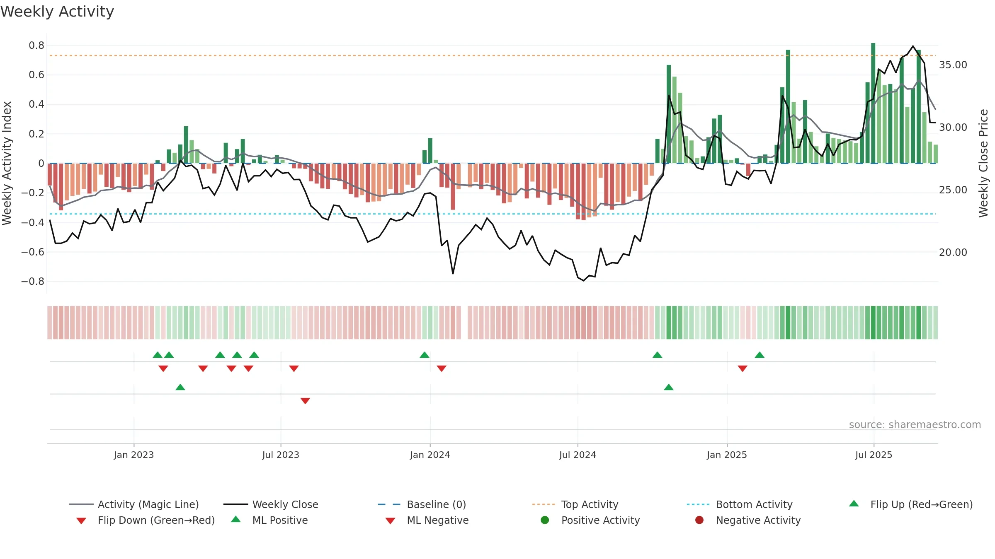Image resolution: width=995 pixels, height=559 pixels.
Task: Toggle Activity (Magic Line) legend entry
Action: point(134,504)
